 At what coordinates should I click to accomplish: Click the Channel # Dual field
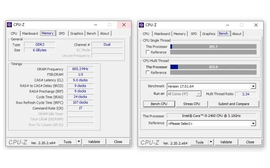(x=107, y=44)
